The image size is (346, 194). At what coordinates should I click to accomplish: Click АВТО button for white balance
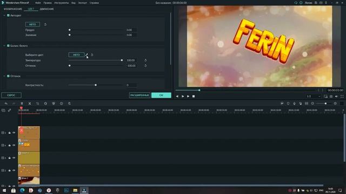click(x=76, y=55)
